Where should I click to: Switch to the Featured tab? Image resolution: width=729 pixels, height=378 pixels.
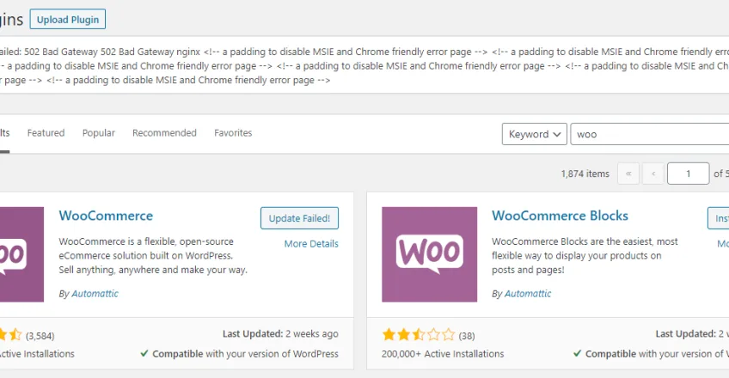(x=46, y=133)
